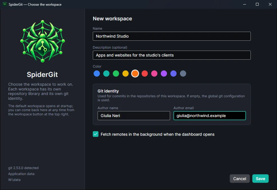
Task: Click the 'New workspace' heading
Action: [112, 19]
